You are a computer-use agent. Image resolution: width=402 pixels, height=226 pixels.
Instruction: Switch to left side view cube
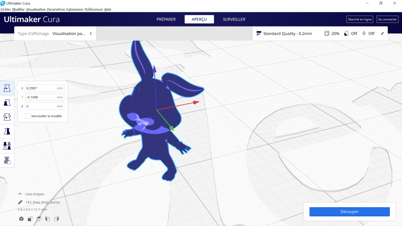pyautogui.click(x=48, y=219)
